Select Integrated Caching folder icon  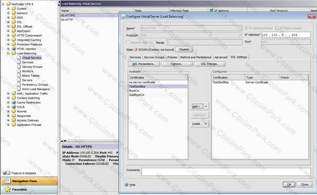coord(14,40)
